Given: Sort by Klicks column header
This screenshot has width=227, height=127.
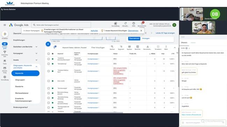Looking at the screenshot, I should point(152,54).
